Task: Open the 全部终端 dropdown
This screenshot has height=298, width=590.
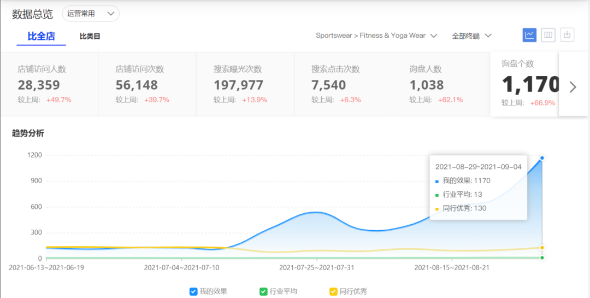Action: click(472, 36)
